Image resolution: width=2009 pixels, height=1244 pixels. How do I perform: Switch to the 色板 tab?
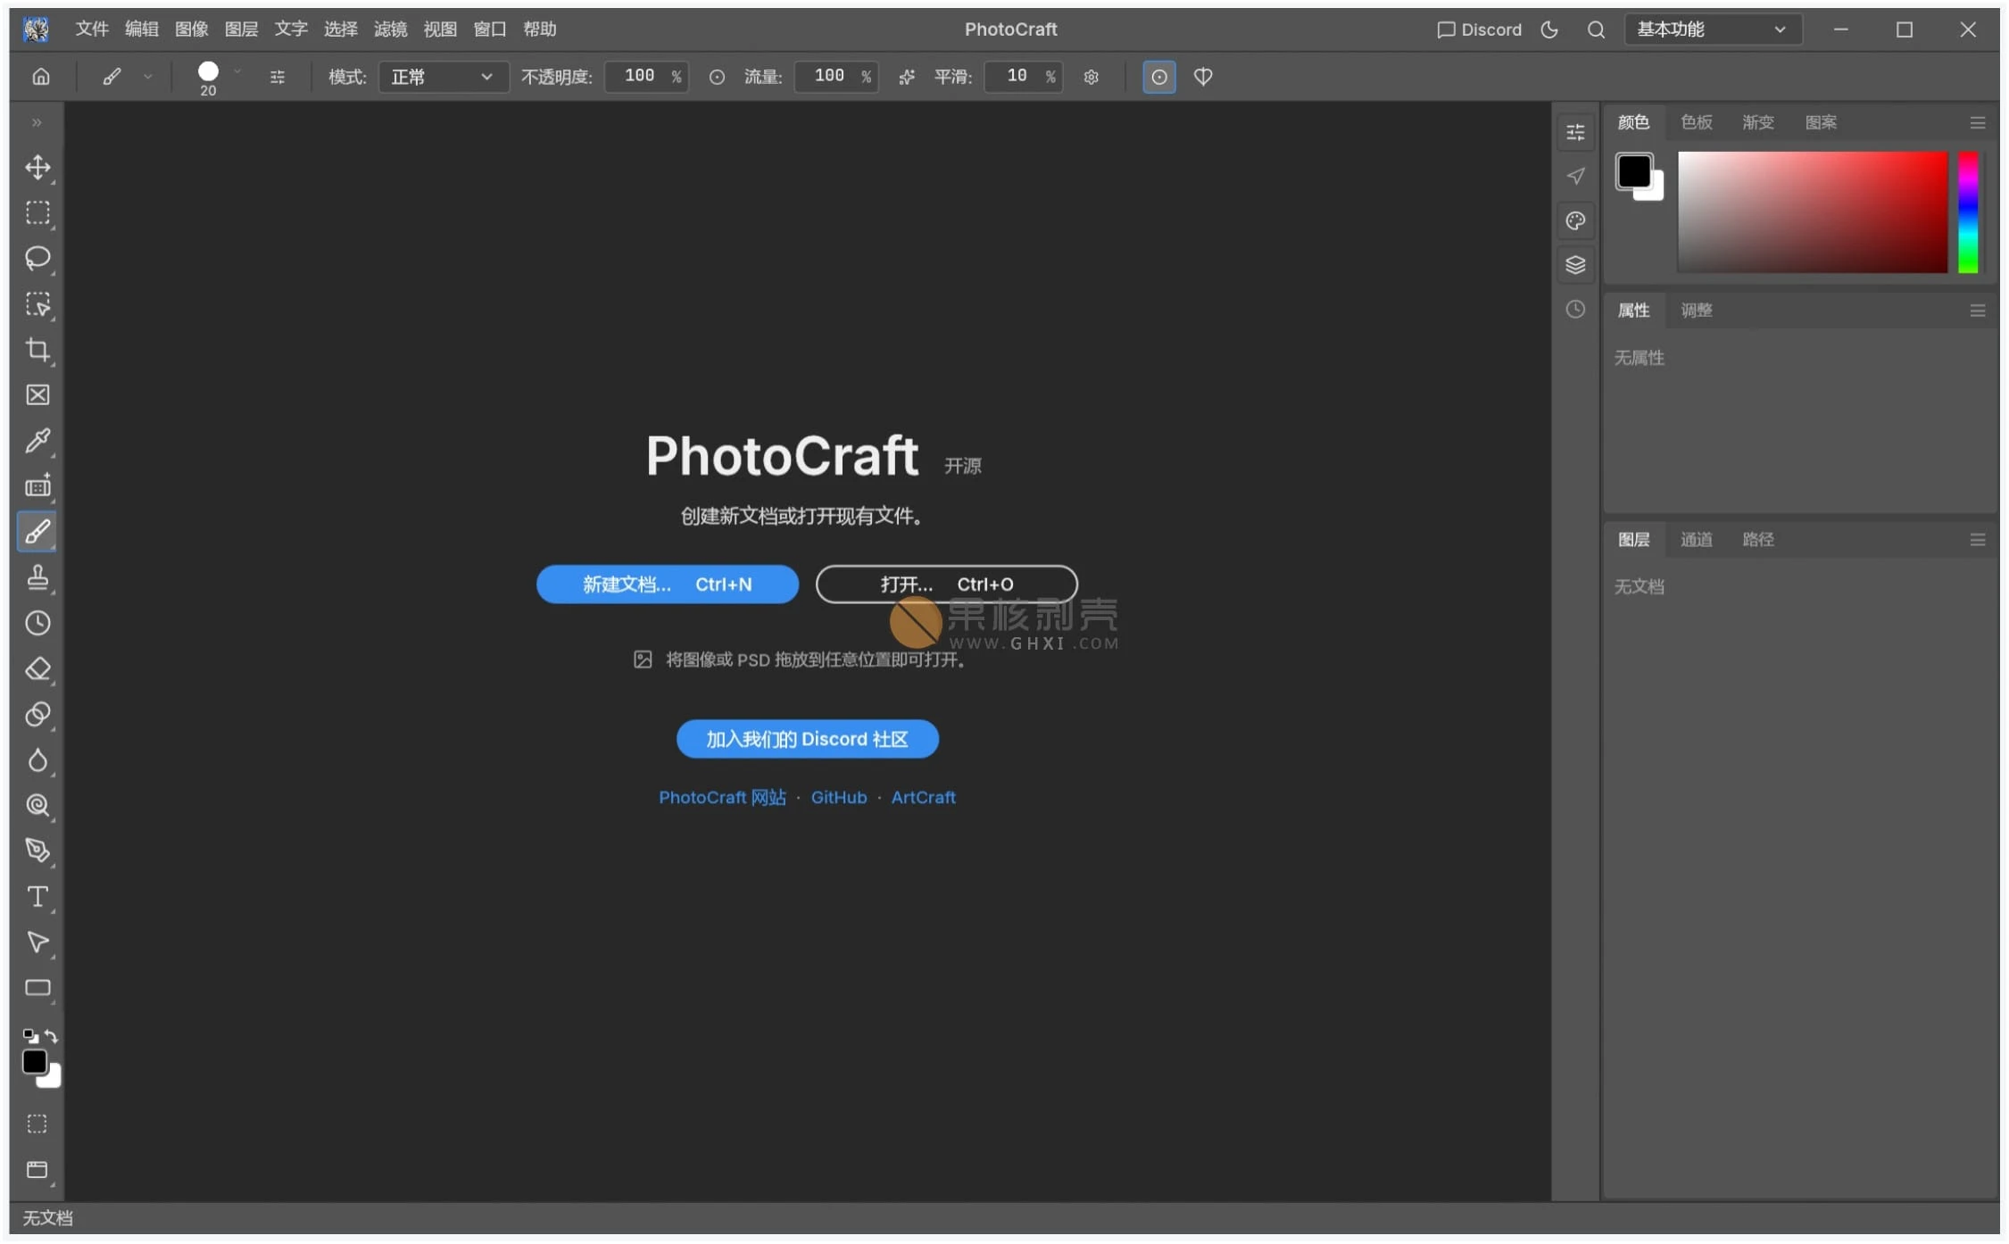click(x=1696, y=122)
